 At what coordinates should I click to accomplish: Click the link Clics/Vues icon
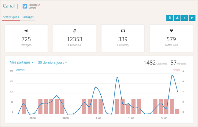point(75,31)
